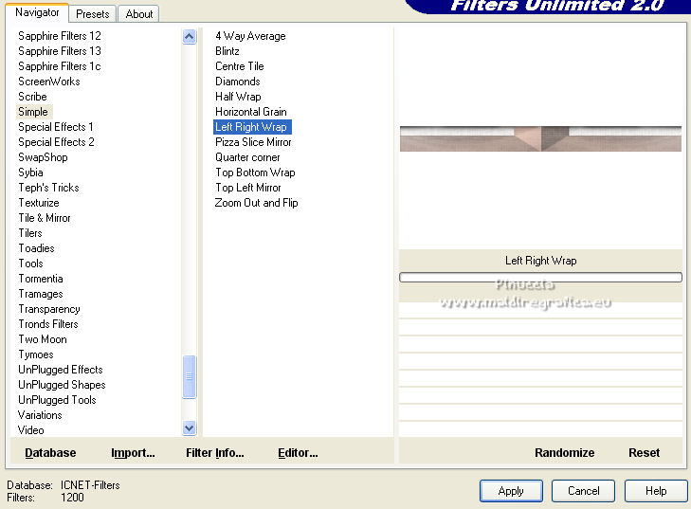Select Tramages category
The height and width of the screenshot is (509, 691).
41,294
